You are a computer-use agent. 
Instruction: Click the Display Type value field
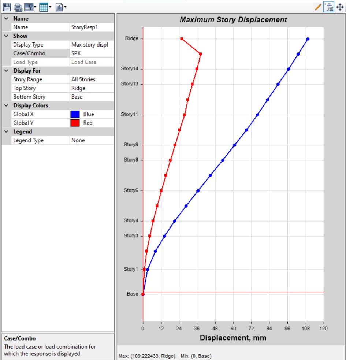click(x=92, y=45)
